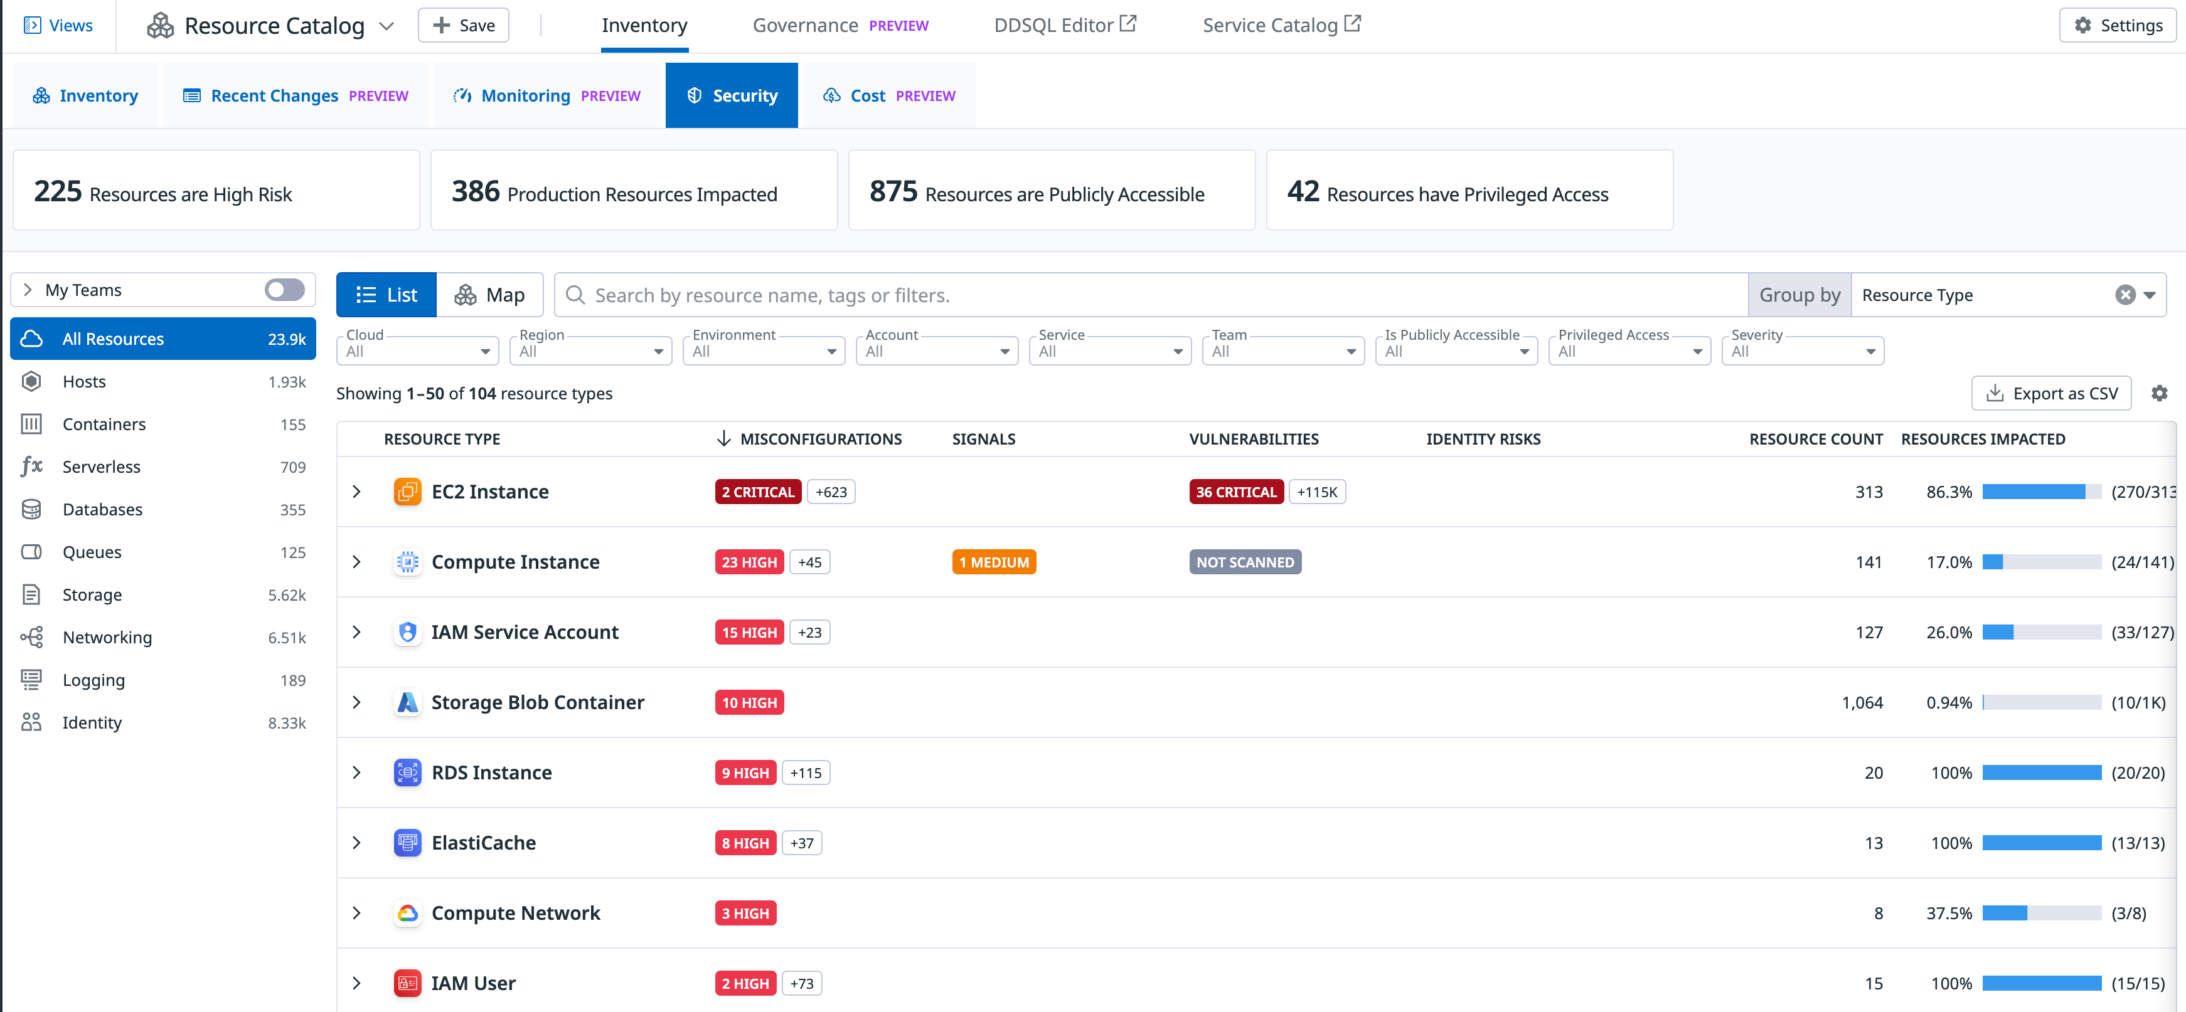Switch to the Governance tab
This screenshot has height=1012, width=2186.
tap(804, 24)
